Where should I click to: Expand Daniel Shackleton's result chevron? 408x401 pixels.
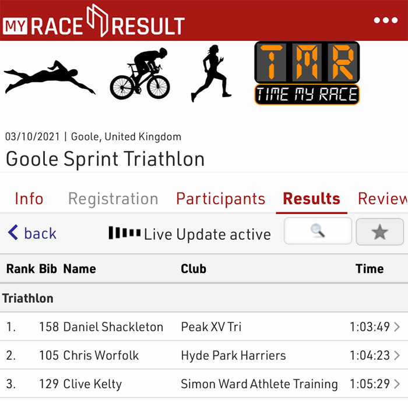[x=397, y=327]
